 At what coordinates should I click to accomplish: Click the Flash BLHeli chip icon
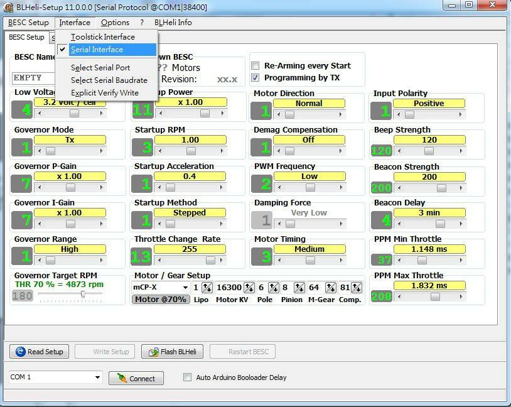click(154, 352)
